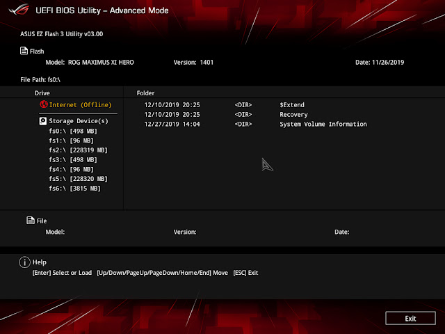Click the [Enter] Select or Load hint
Screen dimensions: 445x334
[x=62, y=273]
